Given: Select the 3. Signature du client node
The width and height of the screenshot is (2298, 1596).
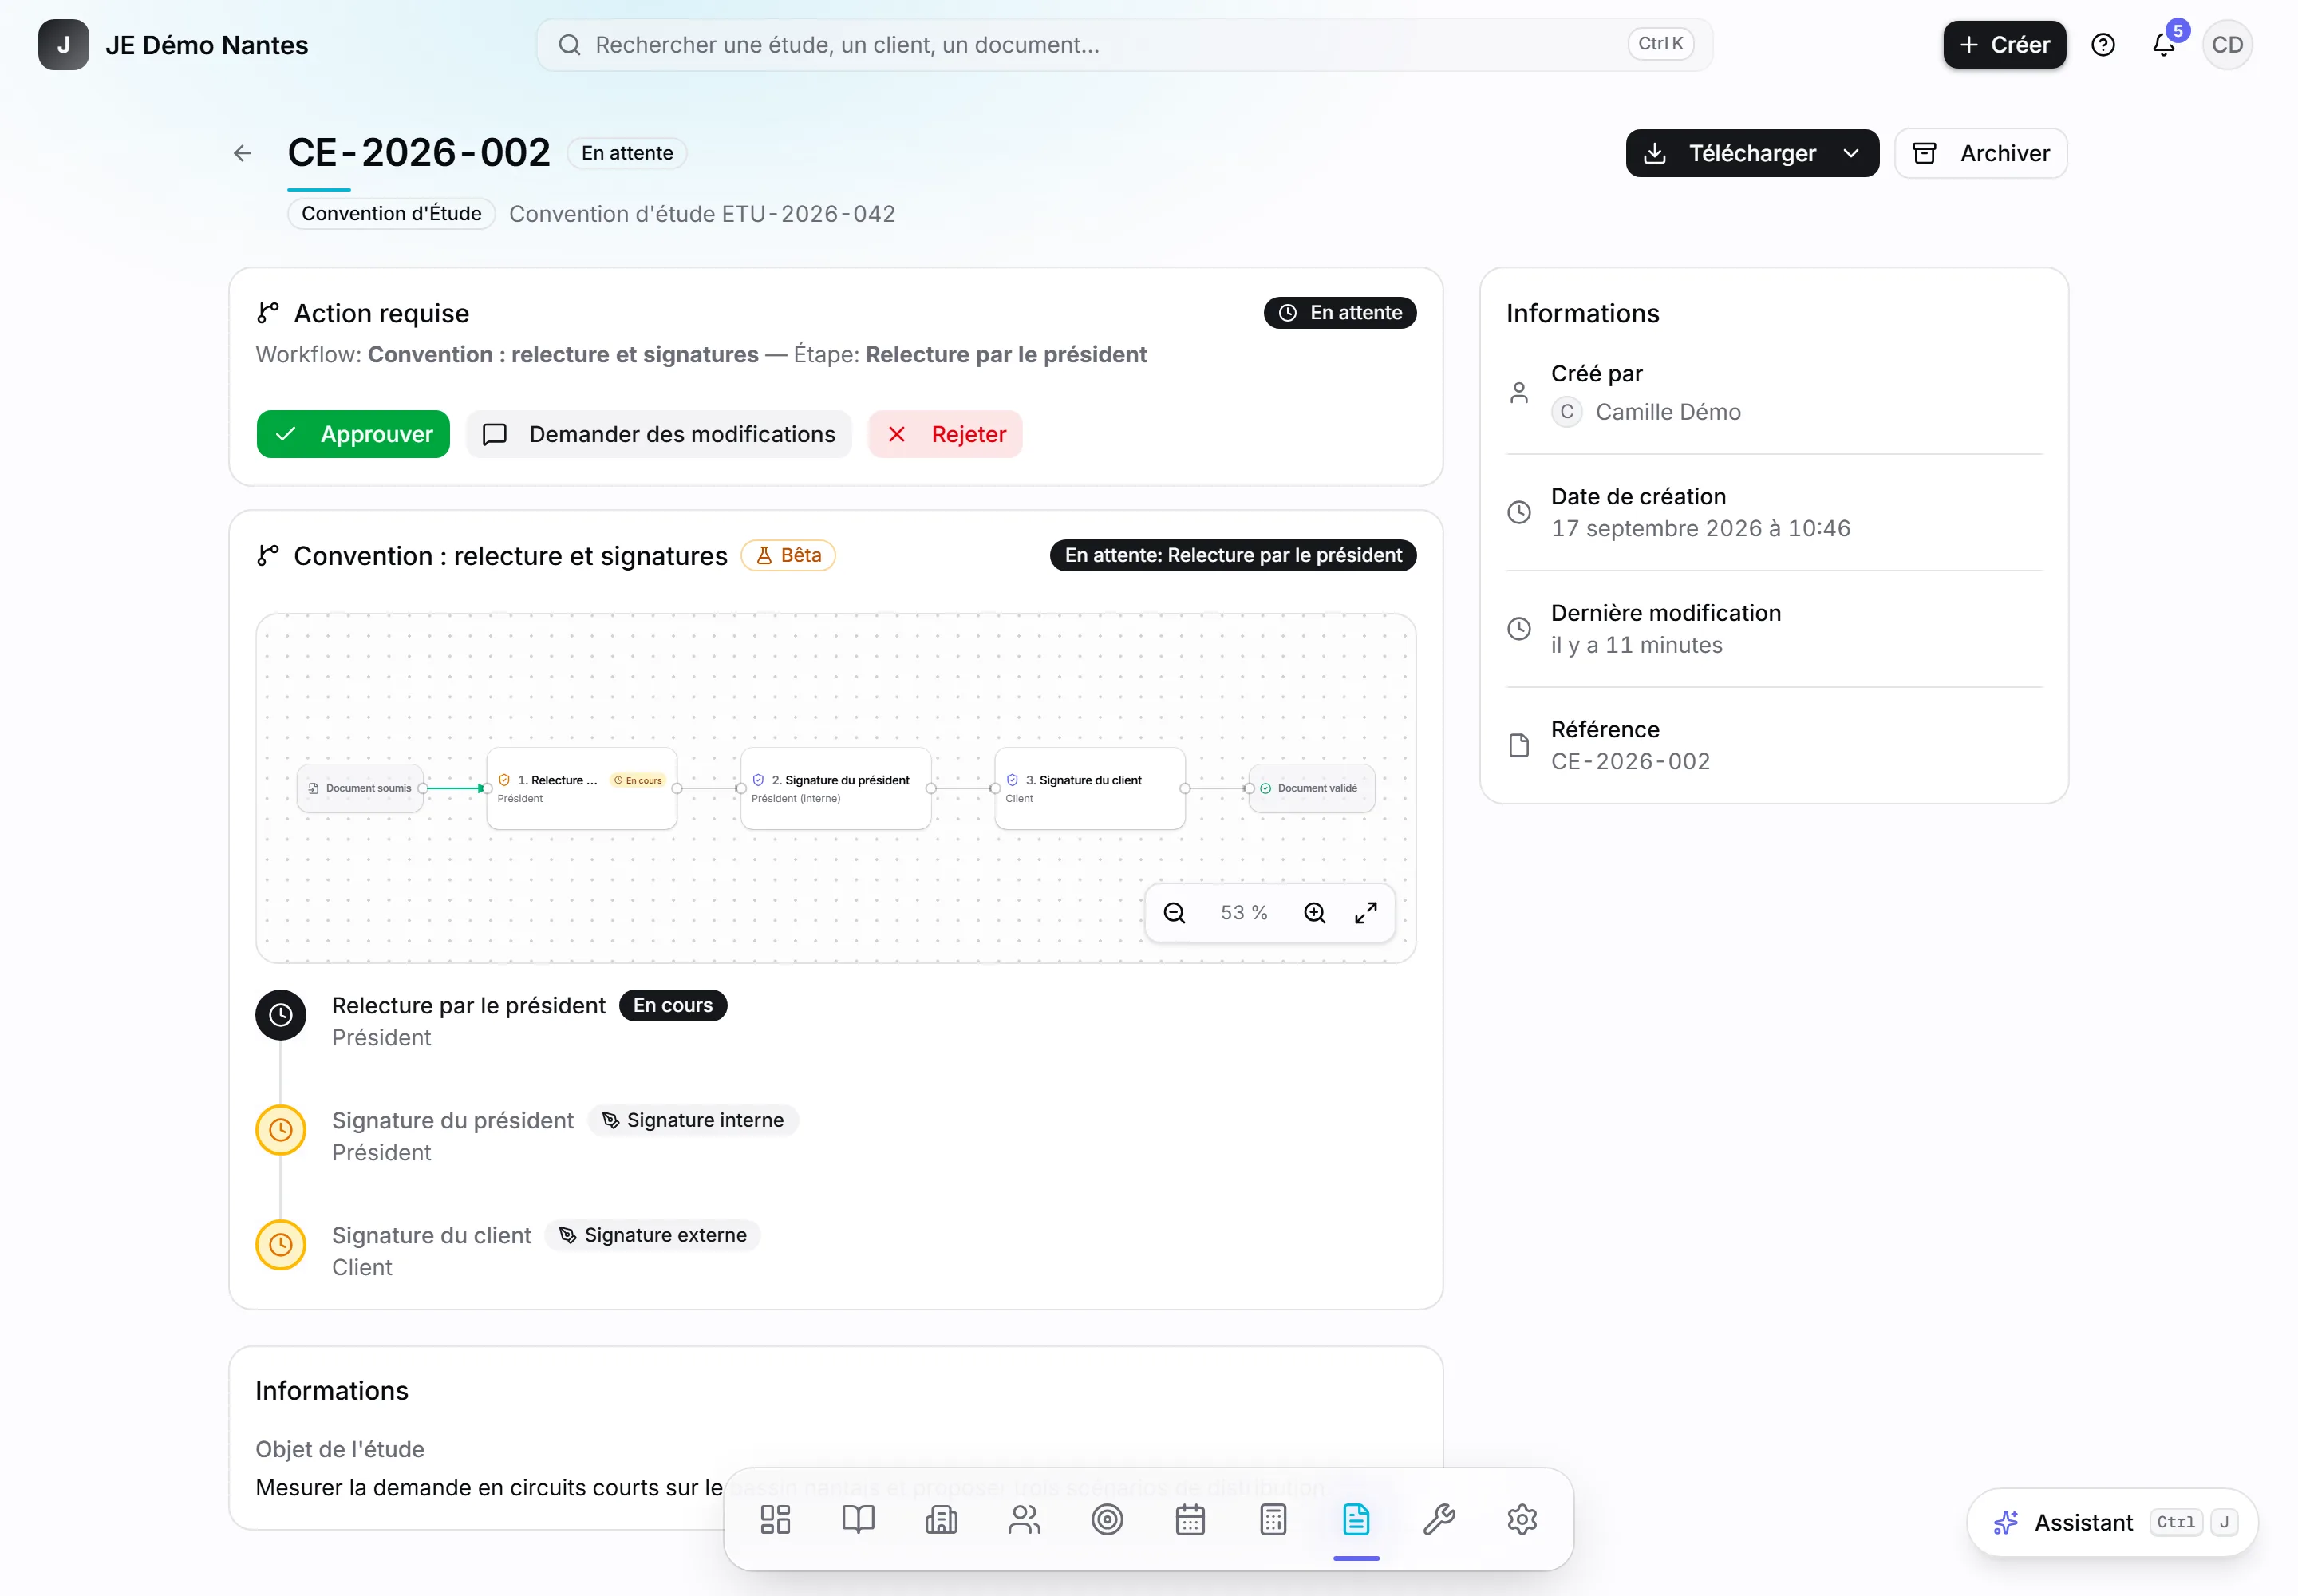Looking at the screenshot, I should click(x=1089, y=788).
